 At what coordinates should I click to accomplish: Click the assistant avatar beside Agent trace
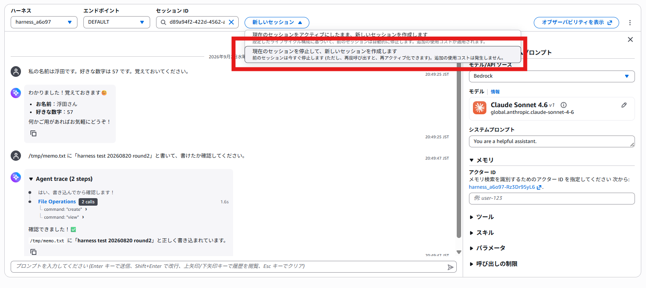pos(16,177)
